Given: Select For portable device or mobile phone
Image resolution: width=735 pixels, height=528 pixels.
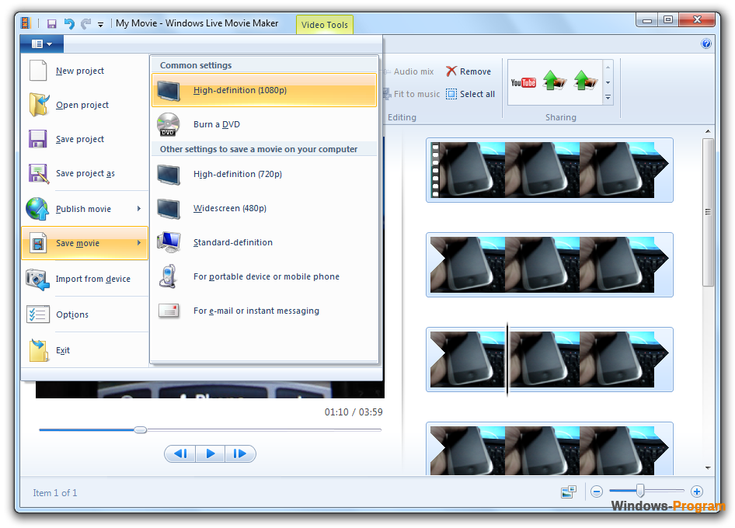Looking at the screenshot, I should pyautogui.click(x=264, y=276).
